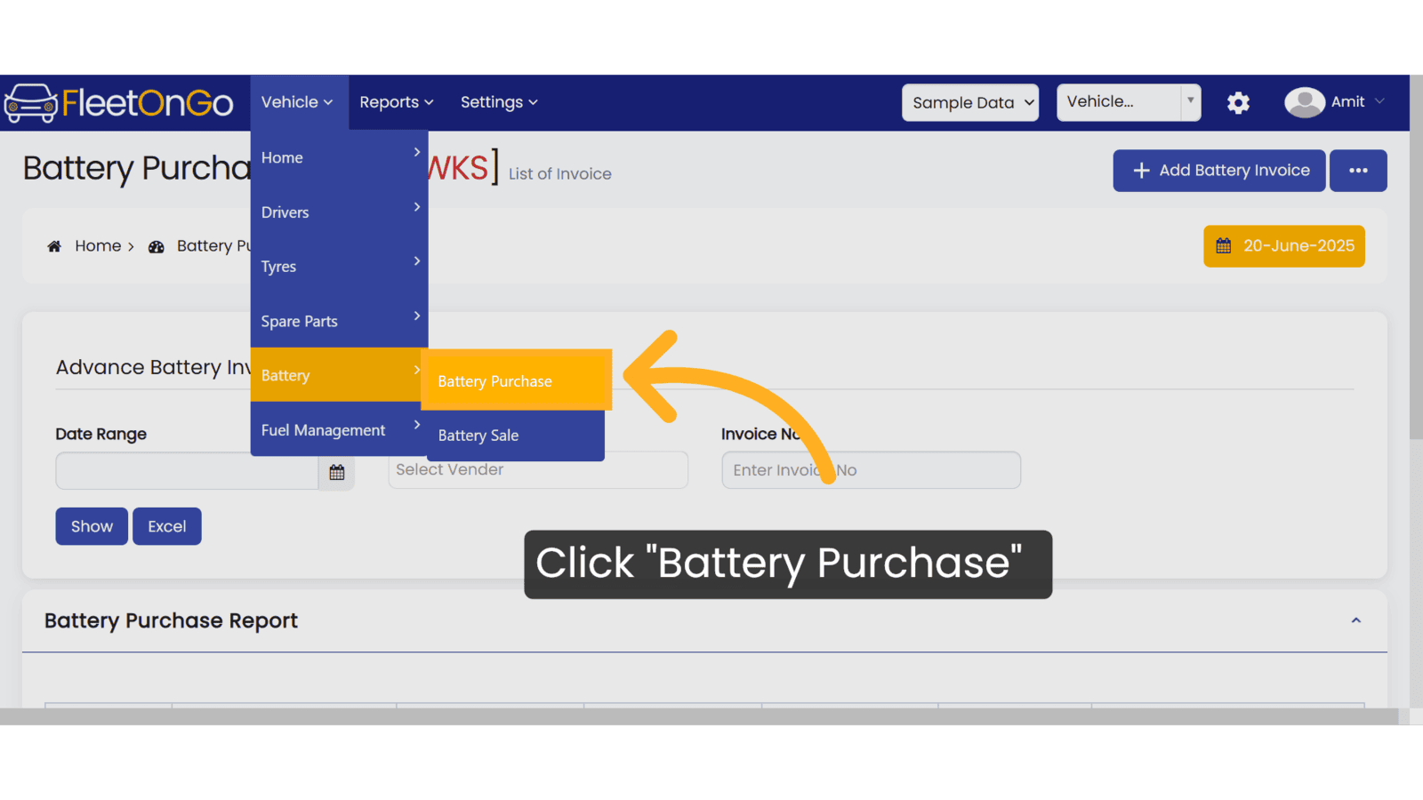Click the Select Vender field

538,469
